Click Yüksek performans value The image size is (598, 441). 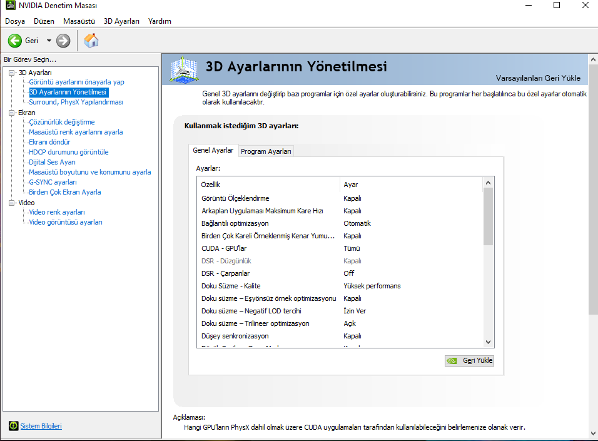coord(372,286)
